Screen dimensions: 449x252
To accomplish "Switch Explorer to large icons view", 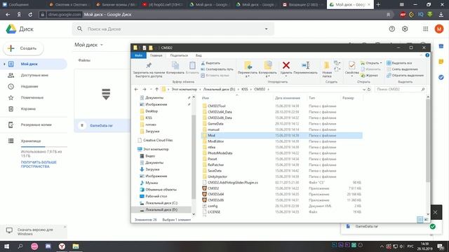I will [x=427, y=219].
